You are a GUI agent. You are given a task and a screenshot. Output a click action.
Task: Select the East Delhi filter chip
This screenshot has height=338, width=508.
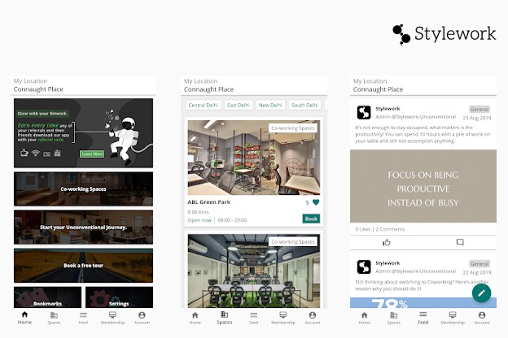(x=239, y=106)
